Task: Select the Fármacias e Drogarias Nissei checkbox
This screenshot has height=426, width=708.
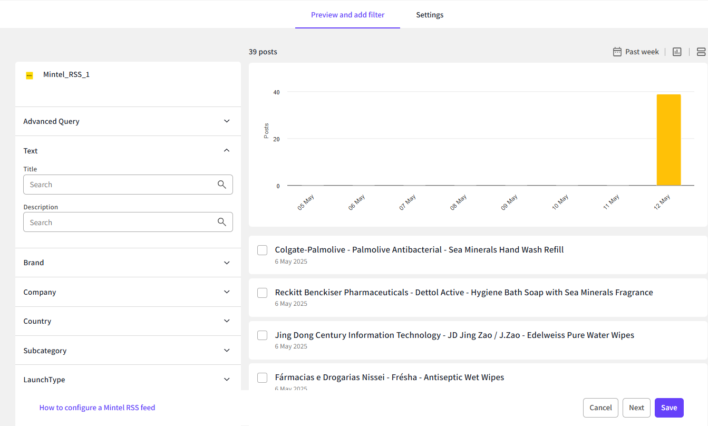Action: pyautogui.click(x=262, y=377)
